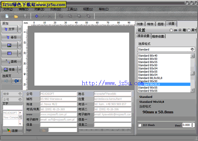Open the 编辑 menu
Screen dimensions: 198x141
pyautogui.click(x=24, y=9)
